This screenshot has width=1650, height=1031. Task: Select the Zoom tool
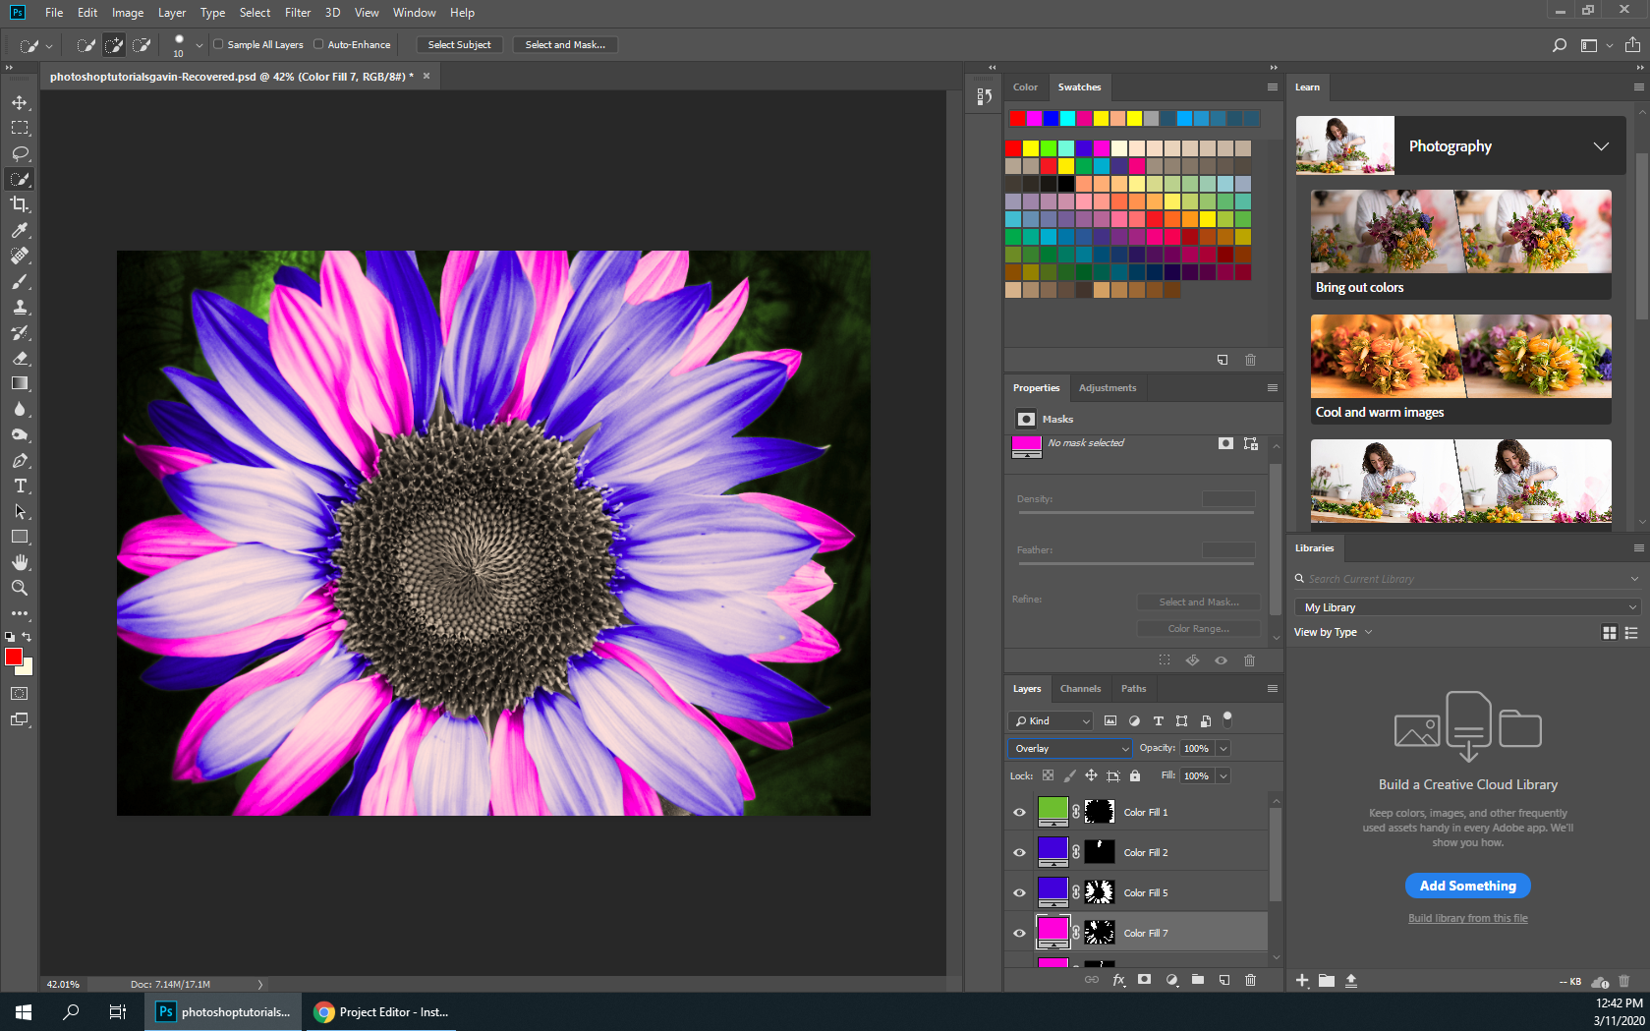pos(20,588)
